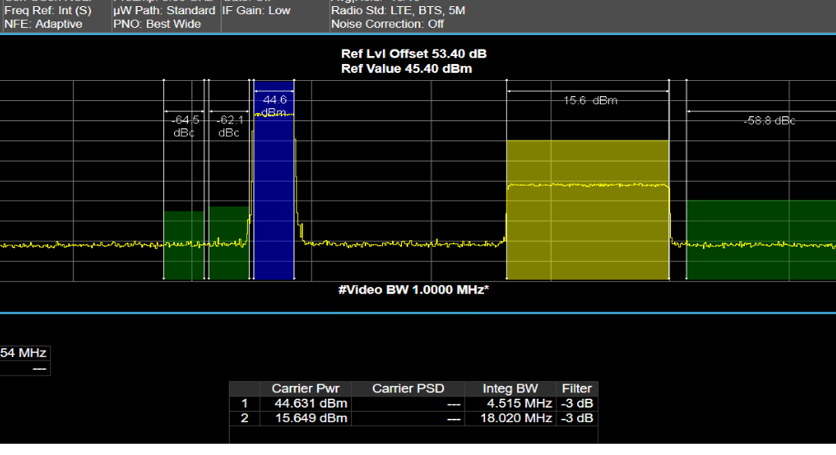This screenshot has width=836, height=455.
Task: Click the -3 dB filter cell for carrier 2
Action: tap(577, 418)
